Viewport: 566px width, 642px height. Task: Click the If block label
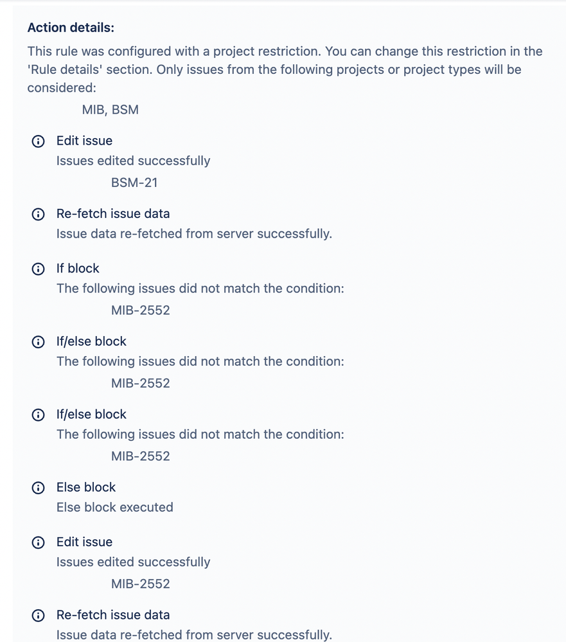(x=78, y=269)
